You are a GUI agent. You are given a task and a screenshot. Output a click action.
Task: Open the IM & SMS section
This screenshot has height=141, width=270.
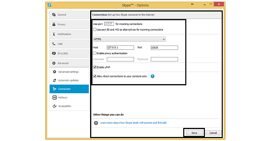coord(69,54)
